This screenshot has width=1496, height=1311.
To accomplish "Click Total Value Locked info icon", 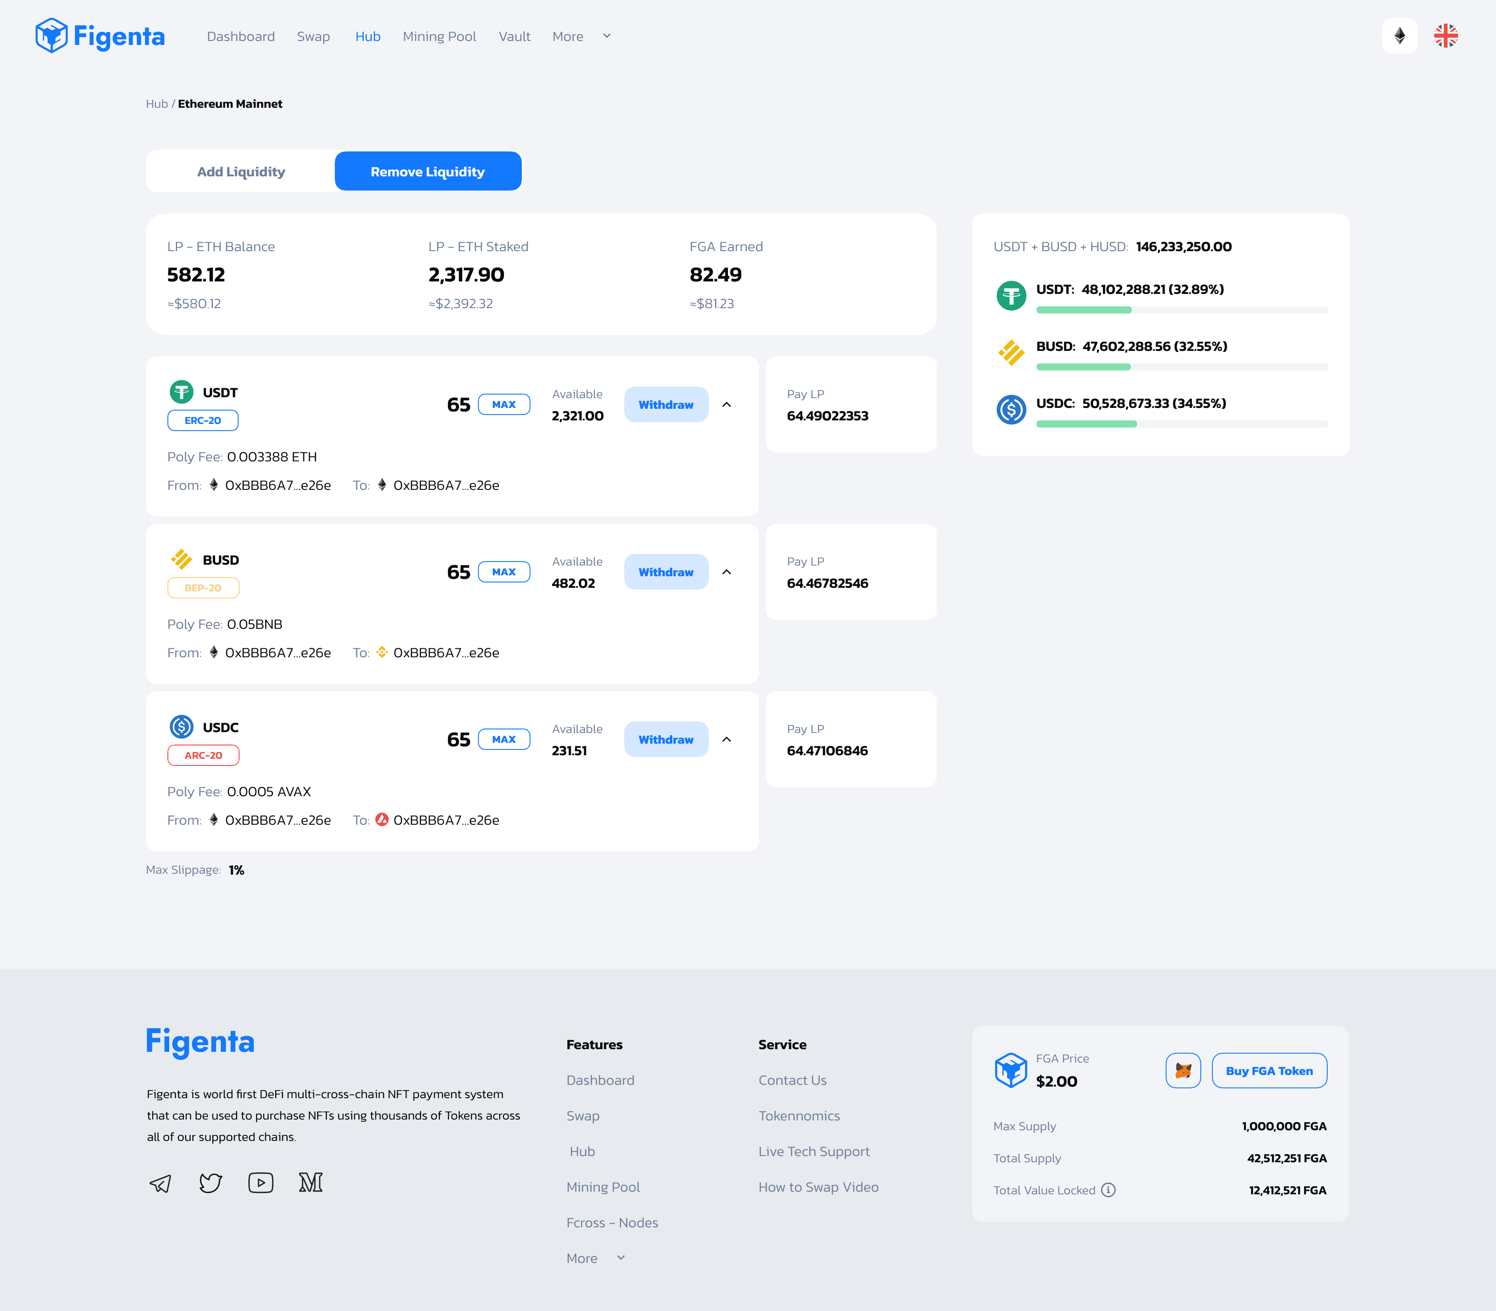I will (1108, 1190).
